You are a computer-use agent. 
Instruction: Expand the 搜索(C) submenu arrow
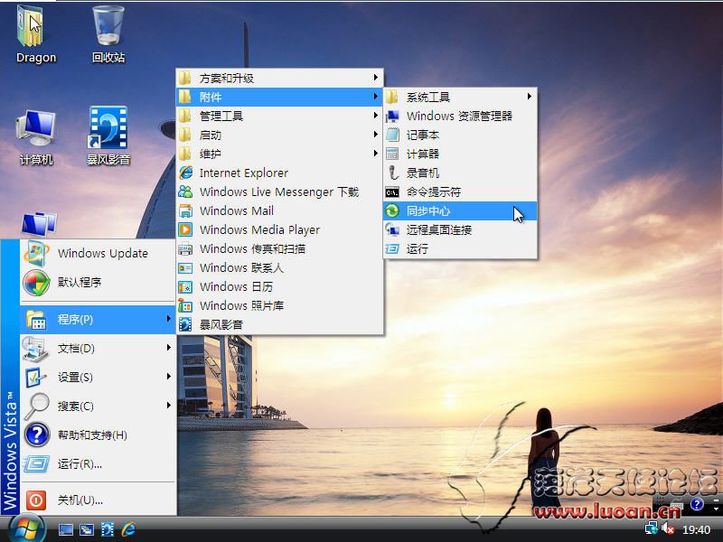[x=169, y=405]
